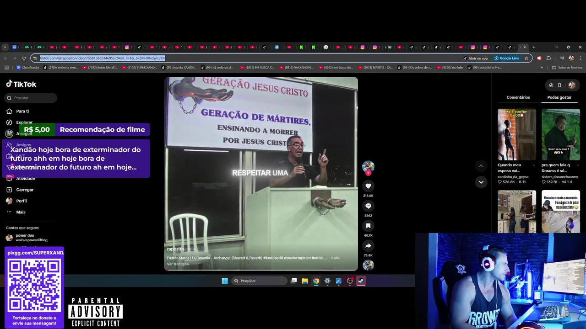Open the sisters_dorameiraarmy profile link

(x=559, y=177)
